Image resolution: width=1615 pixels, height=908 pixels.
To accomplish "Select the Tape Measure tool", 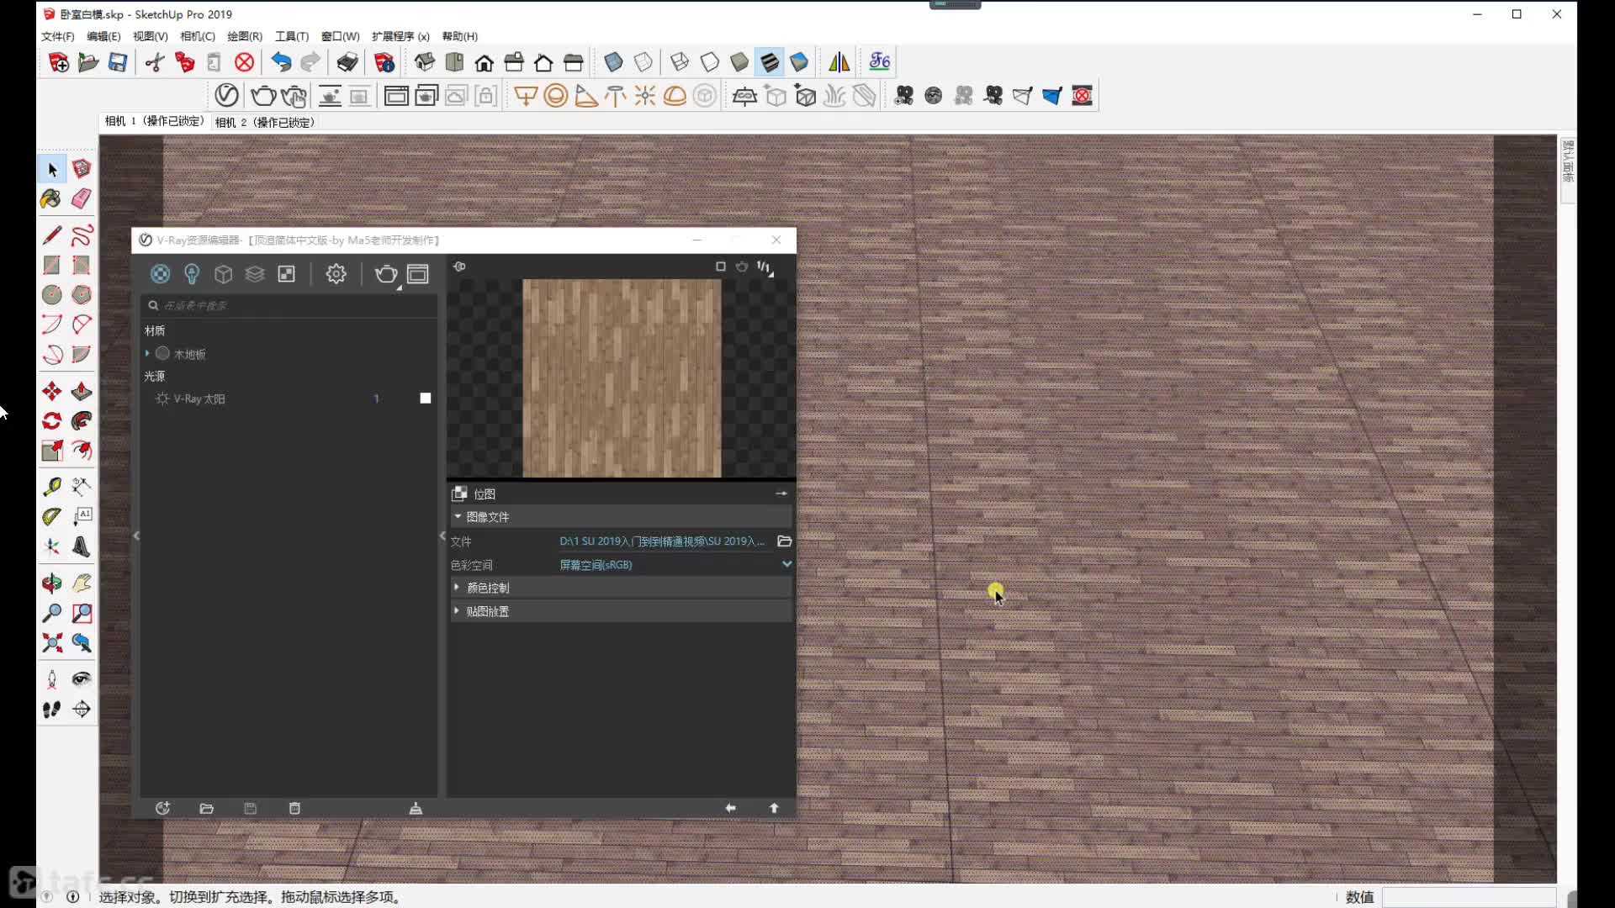I will coord(52,486).
